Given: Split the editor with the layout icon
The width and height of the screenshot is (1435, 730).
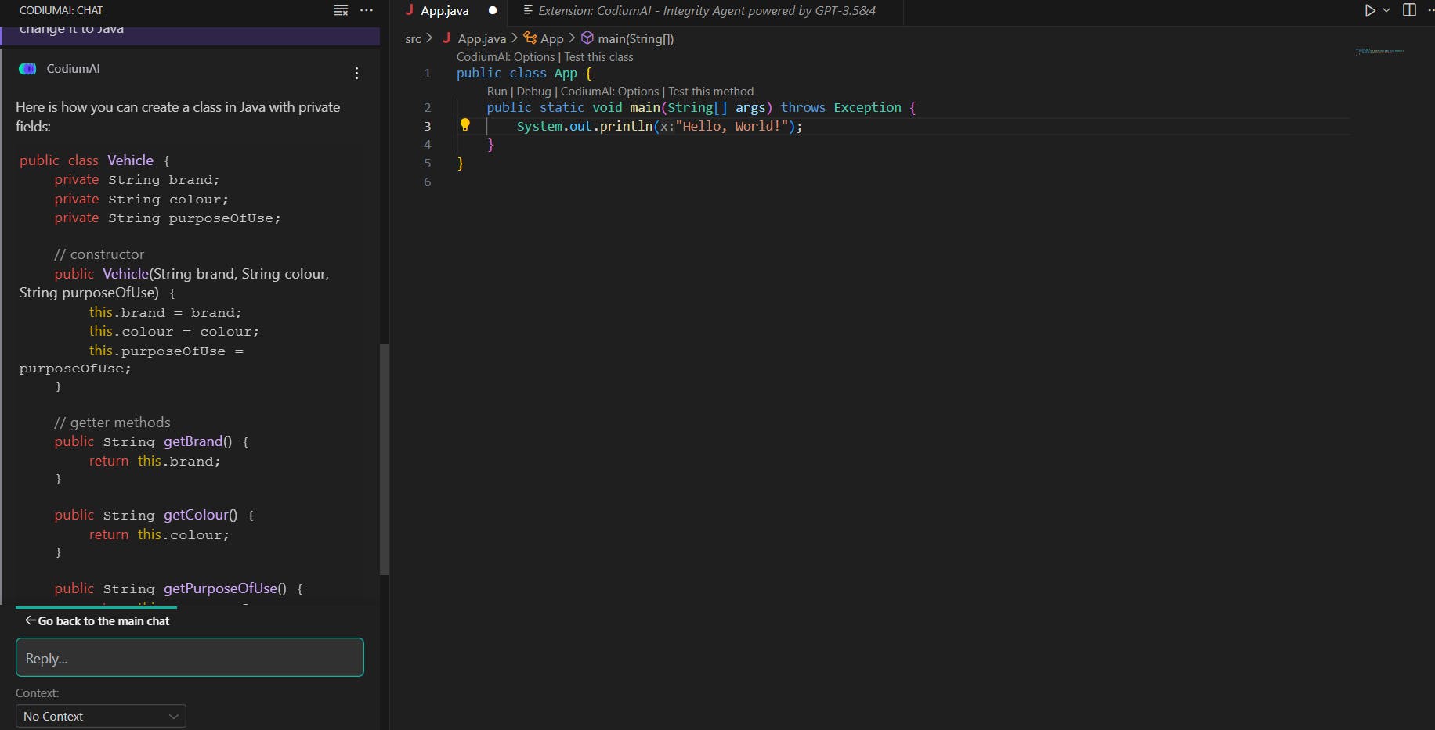Looking at the screenshot, I should pyautogui.click(x=1409, y=10).
